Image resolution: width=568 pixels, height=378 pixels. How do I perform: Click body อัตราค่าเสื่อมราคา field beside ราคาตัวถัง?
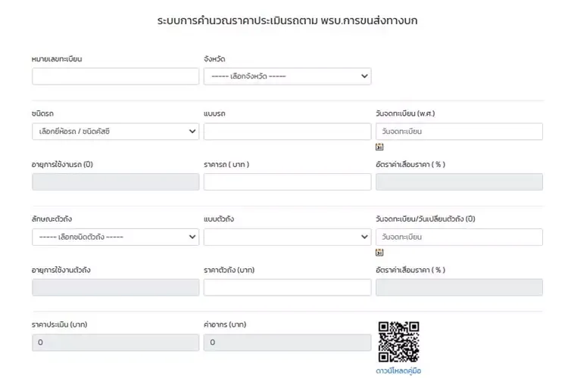459,287
